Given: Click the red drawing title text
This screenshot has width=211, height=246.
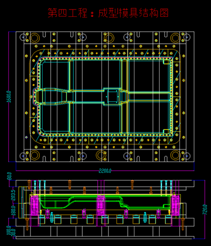Looking at the screenshot, I should coord(108,13).
